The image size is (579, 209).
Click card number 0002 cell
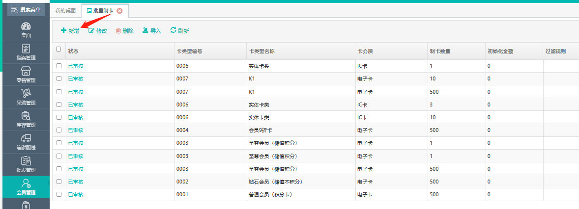tap(210, 182)
